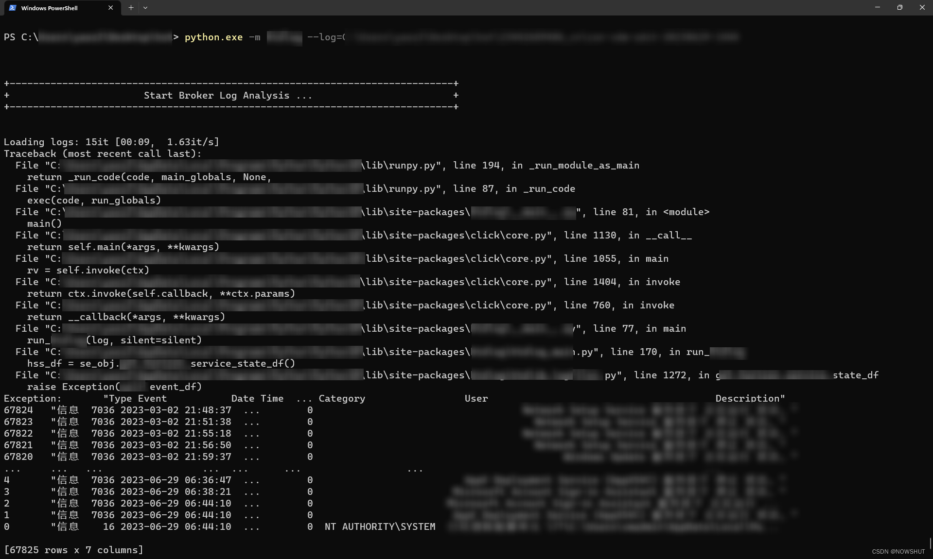Open a new terminal tab
This screenshot has width=933, height=559.
131,8
